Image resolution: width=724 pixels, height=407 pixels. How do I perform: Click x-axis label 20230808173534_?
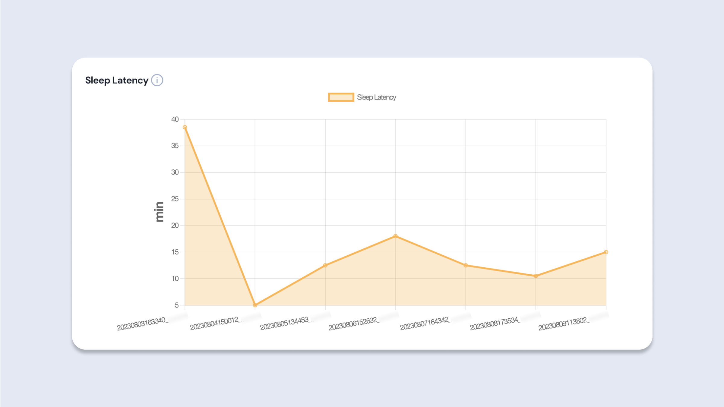496,323
